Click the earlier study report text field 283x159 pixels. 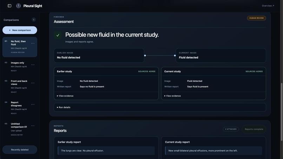point(106,151)
